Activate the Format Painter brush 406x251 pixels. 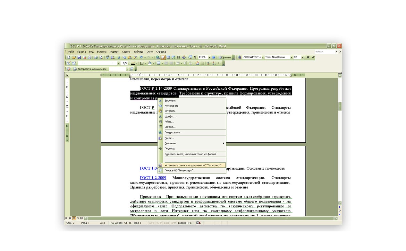coord(135,57)
